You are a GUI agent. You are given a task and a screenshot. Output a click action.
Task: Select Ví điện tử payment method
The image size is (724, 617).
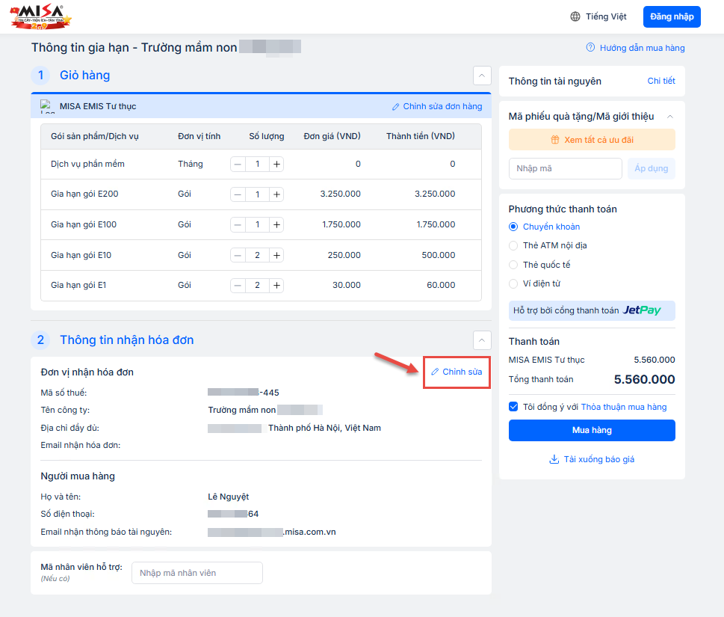click(513, 283)
